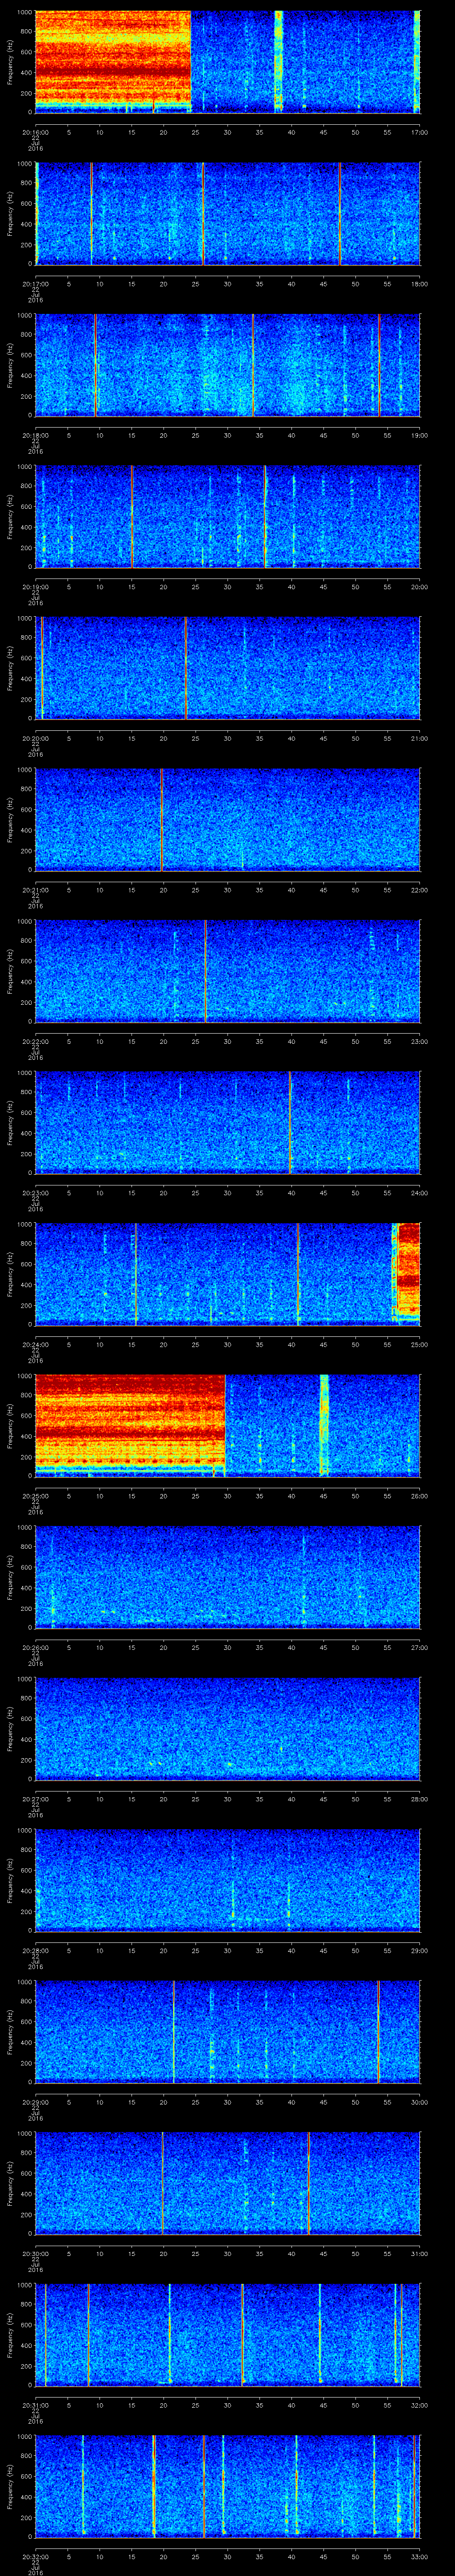Click the 20:20:00 start time label
455x2576 pixels.
[36, 738]
